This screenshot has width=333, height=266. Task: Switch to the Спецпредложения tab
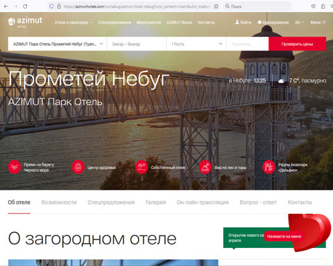coord(111,202)
